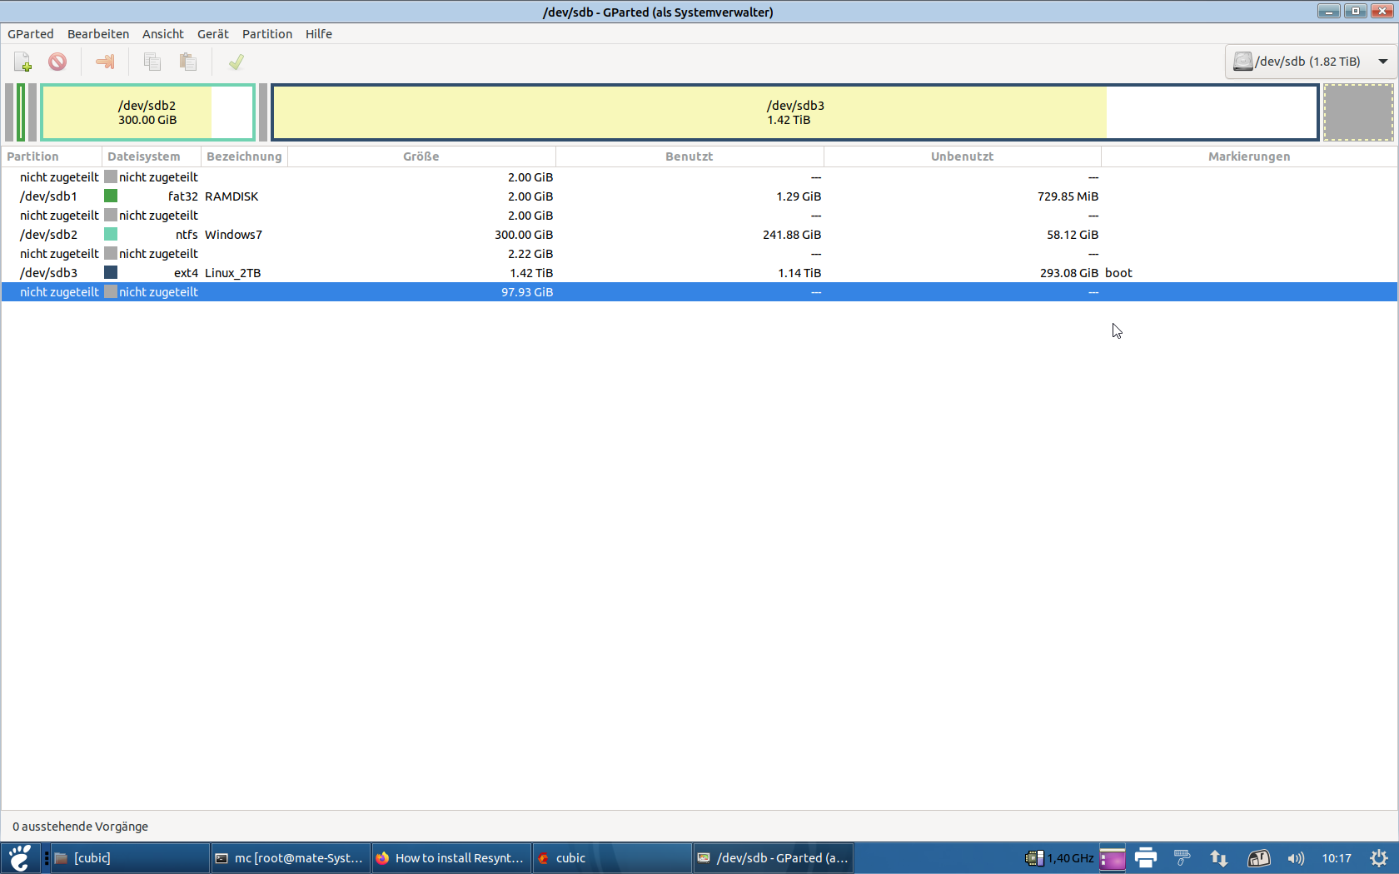Sort by Größe column header
The width and height of the screenshot is (1399, 874).
click(x=421, y=156)
